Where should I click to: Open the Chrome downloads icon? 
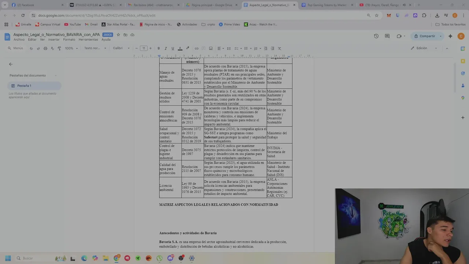(x=437, y=15)
